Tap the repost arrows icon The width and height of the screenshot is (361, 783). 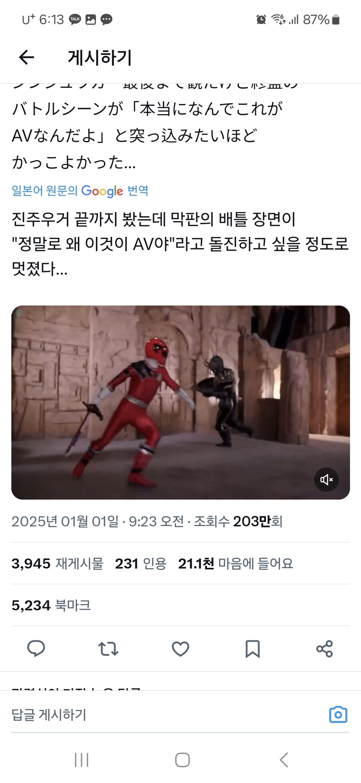point(108,648)
